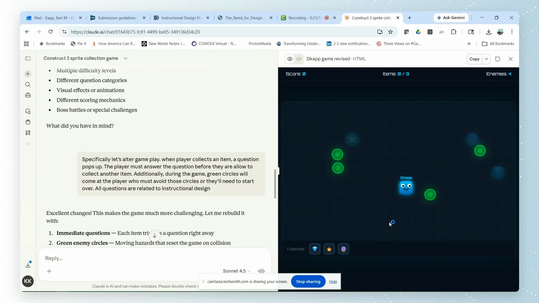Expand the chat title dropdown chevron

[x=126, y=58]
